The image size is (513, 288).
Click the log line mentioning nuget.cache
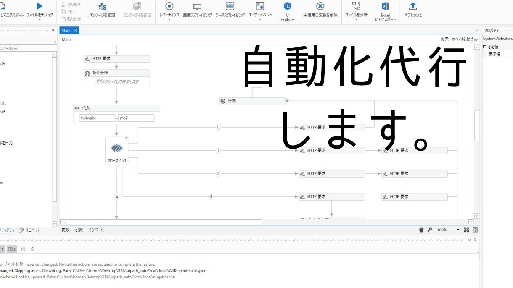(87, 277)
